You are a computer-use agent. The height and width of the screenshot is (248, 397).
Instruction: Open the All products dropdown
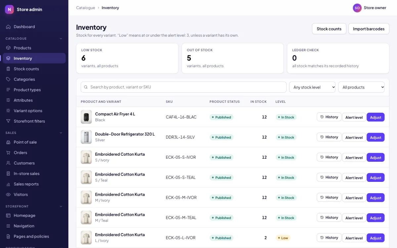point(361,87)
